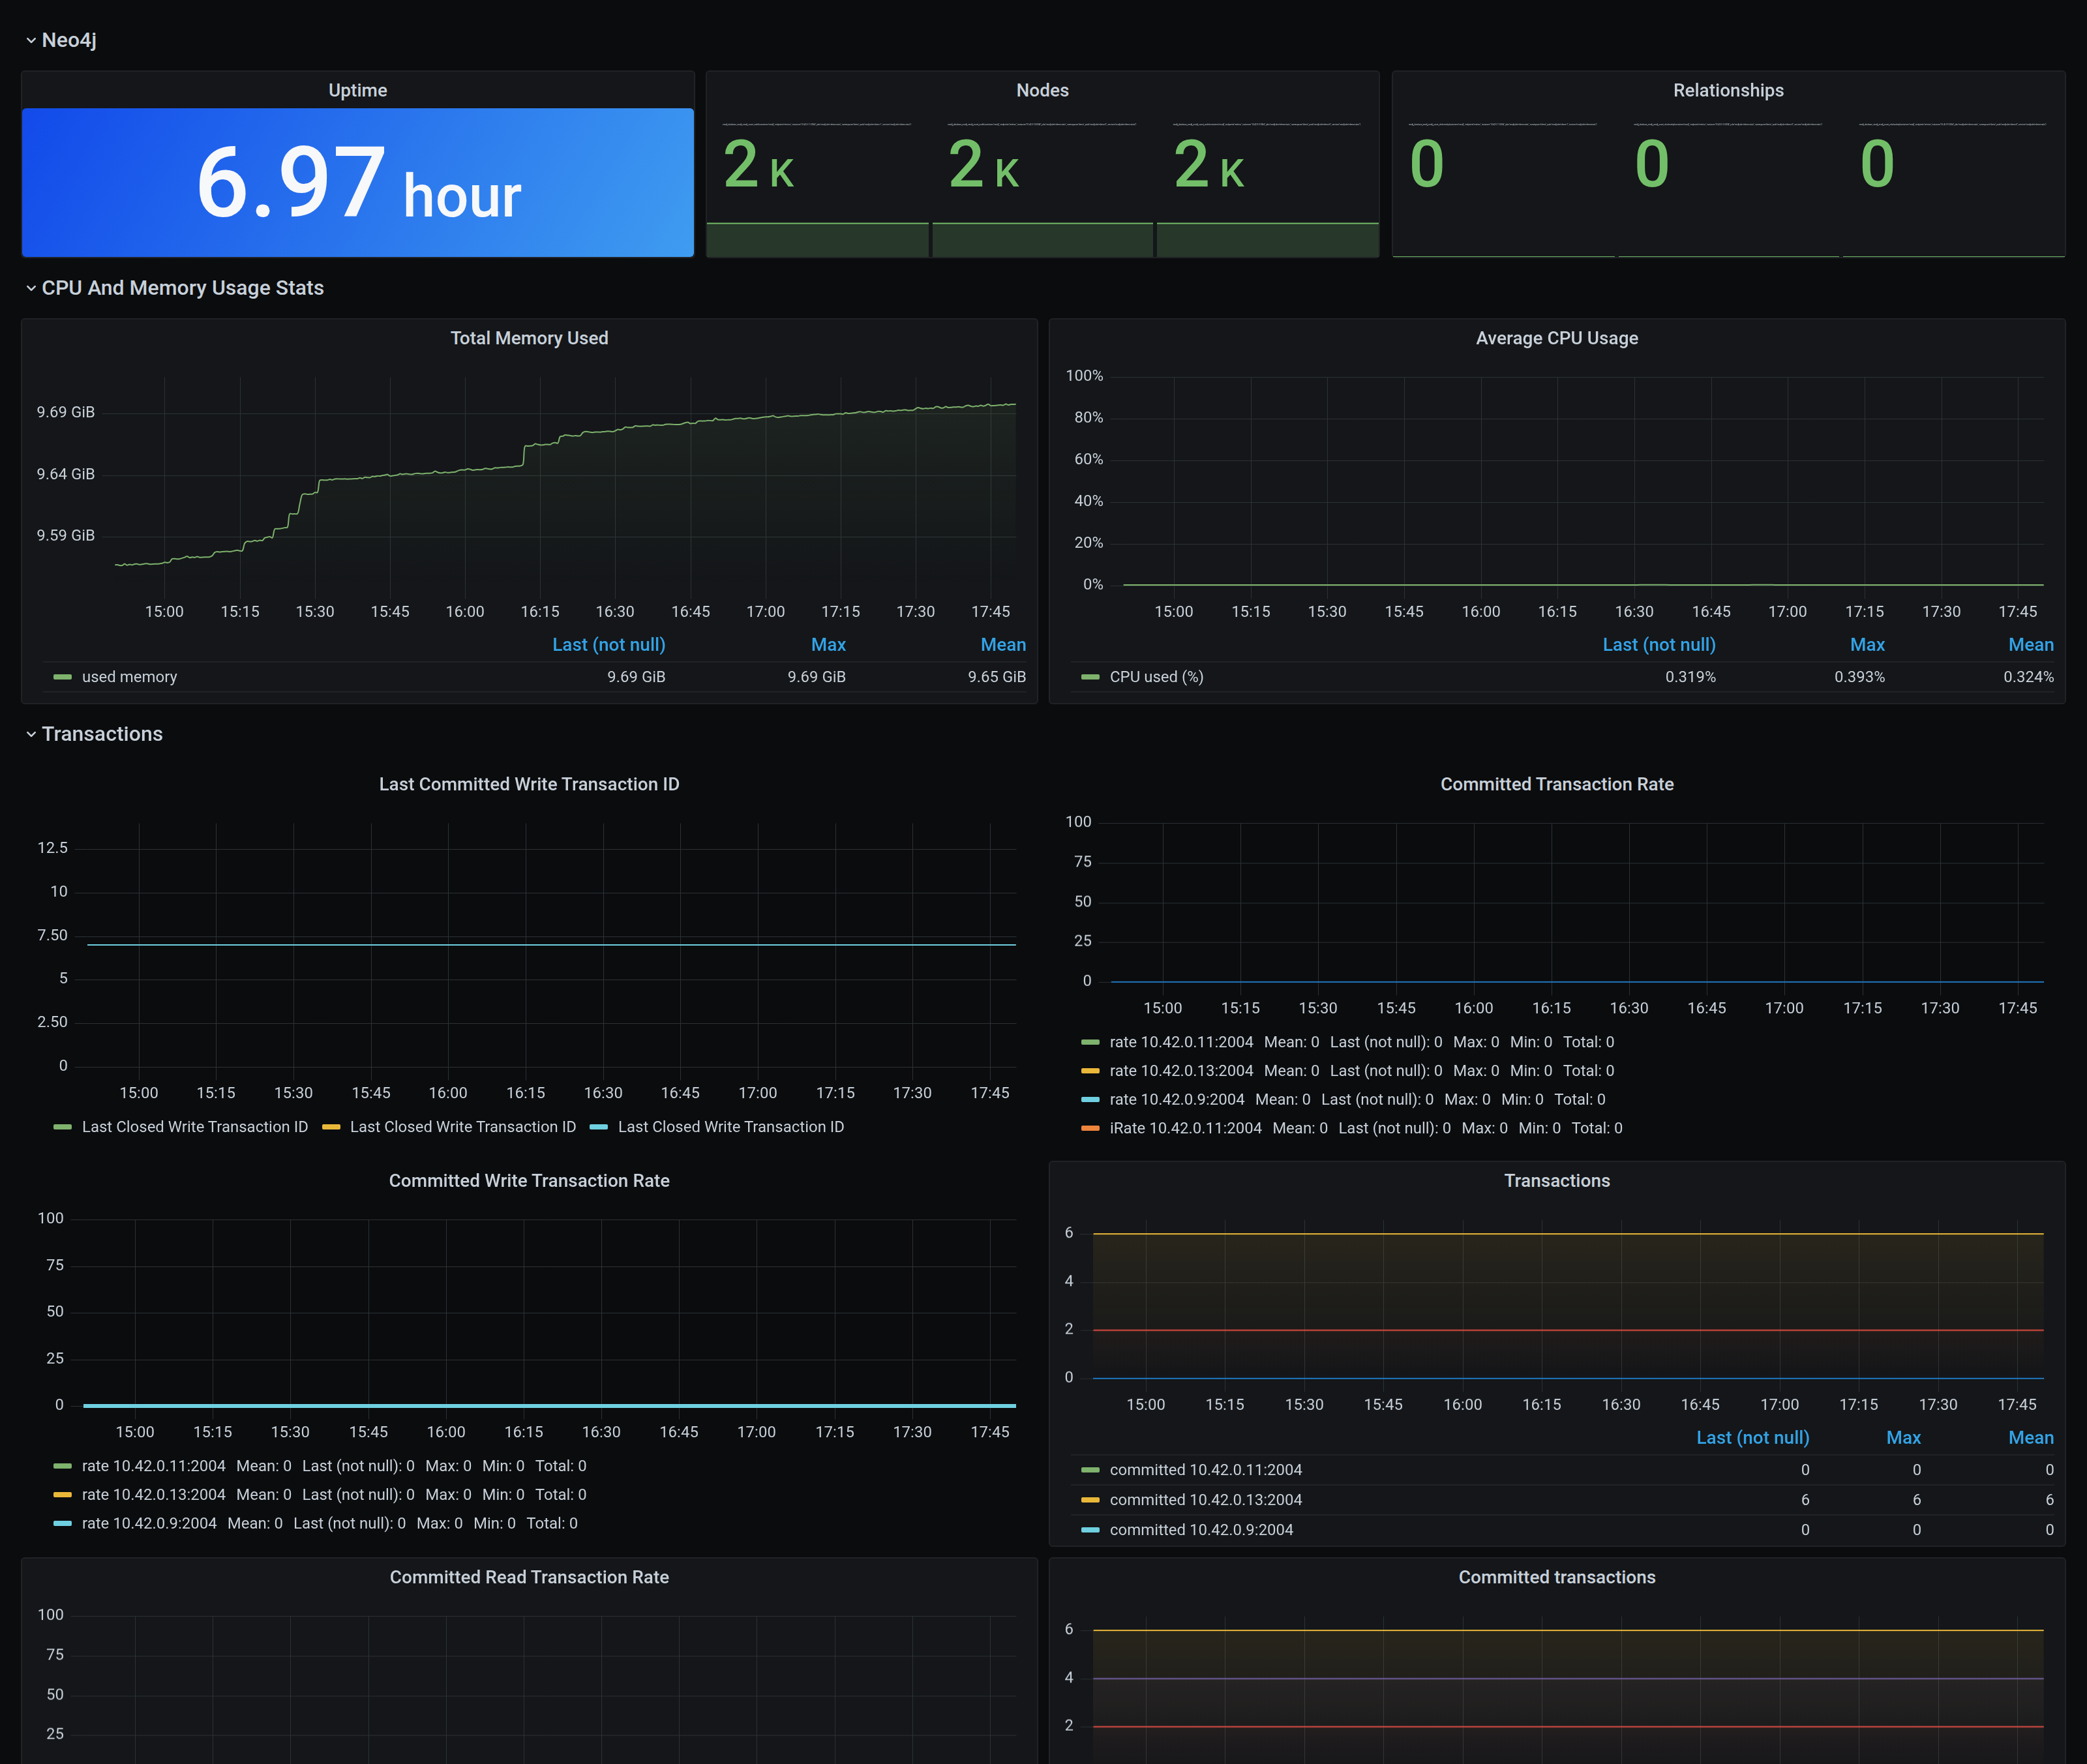The width and height of the screenshot is (2087, 1764).
Task: Open the Relationships panel title menu
Action: coord(1728,90)
